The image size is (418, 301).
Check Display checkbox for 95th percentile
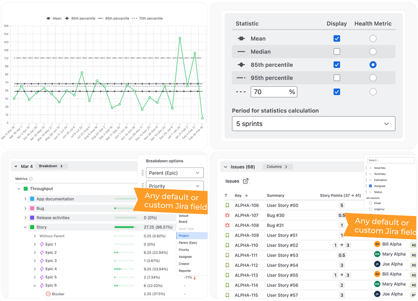click(x=337, y=78)
